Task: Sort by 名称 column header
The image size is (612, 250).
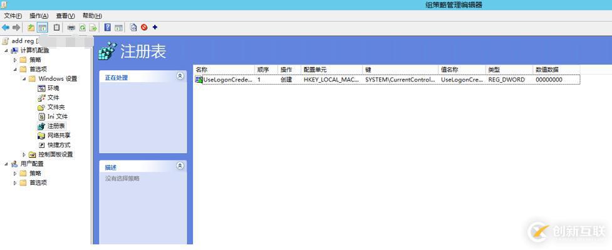Action: 224,70
